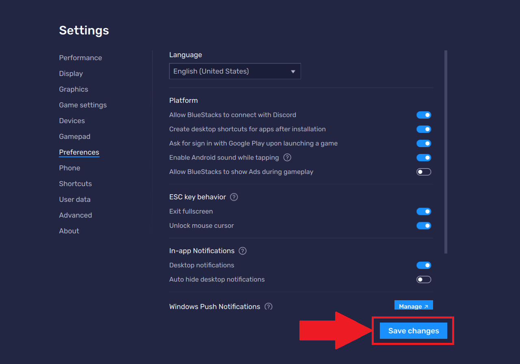Image resolution: width=520 pixels, height=364 pixels.
Task: Click help icon next to In-app Notifications
Action: pyautogui.click(x=243, y=251)
